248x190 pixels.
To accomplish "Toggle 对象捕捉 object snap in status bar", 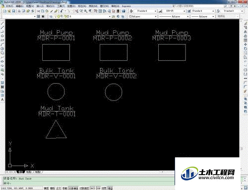I will (73, 189).
